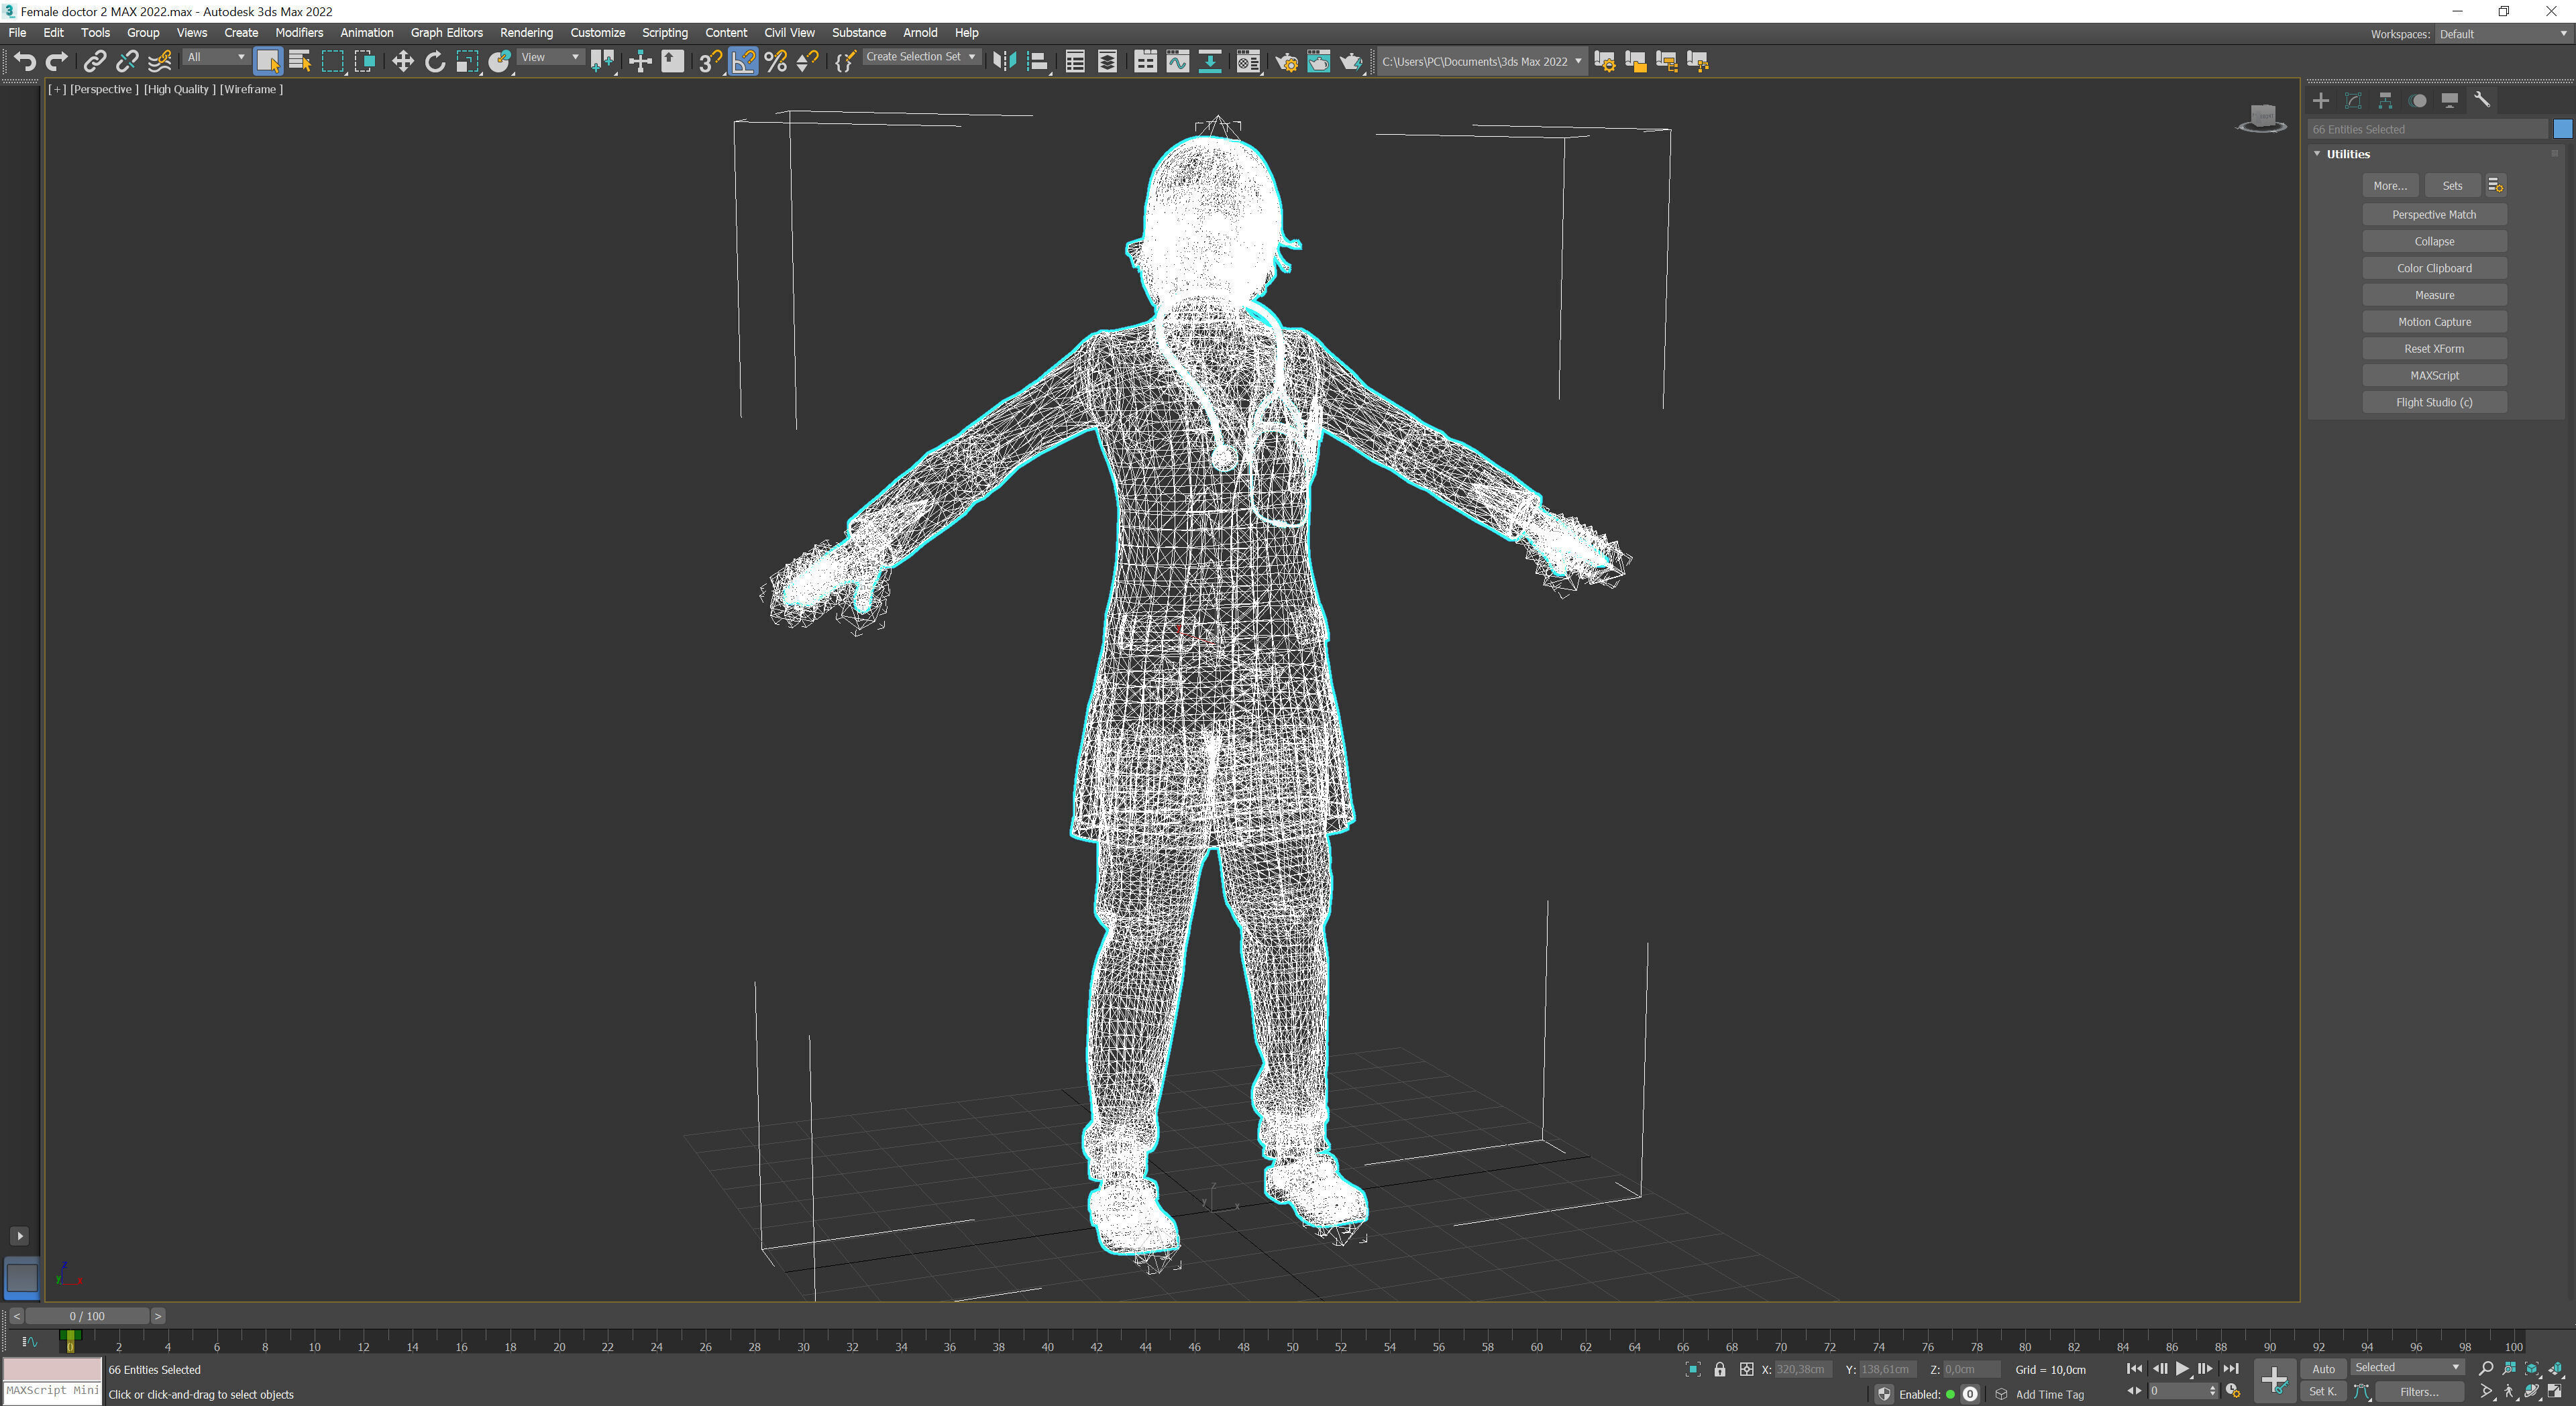Click the Mirror tool icon
This screenshot has height=1406, width=2576.
click(1004, 62)
